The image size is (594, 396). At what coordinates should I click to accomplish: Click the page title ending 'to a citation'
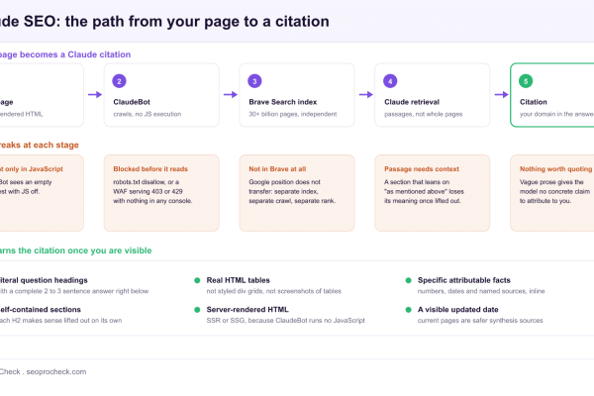[x=164, y=22]
